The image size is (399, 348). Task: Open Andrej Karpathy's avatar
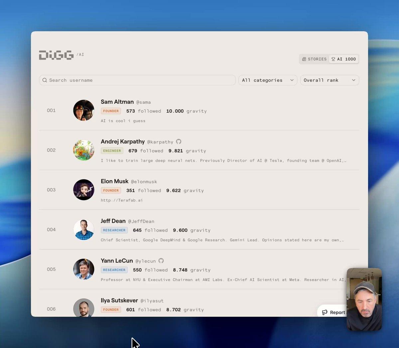[84, 150]
